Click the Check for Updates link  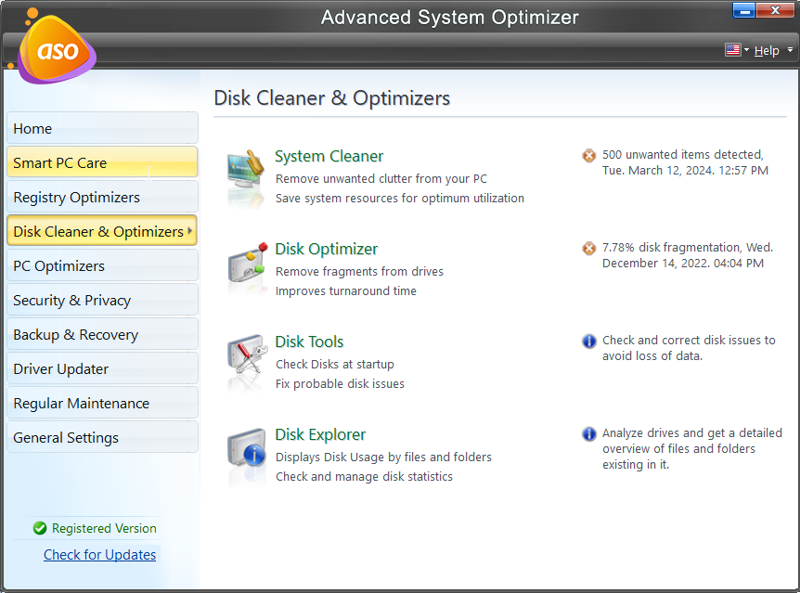[x=99, y=554]
